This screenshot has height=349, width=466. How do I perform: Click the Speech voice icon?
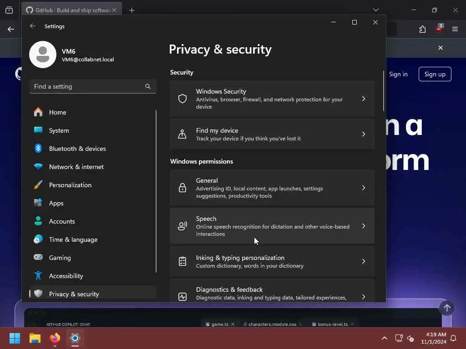point(182,226)
